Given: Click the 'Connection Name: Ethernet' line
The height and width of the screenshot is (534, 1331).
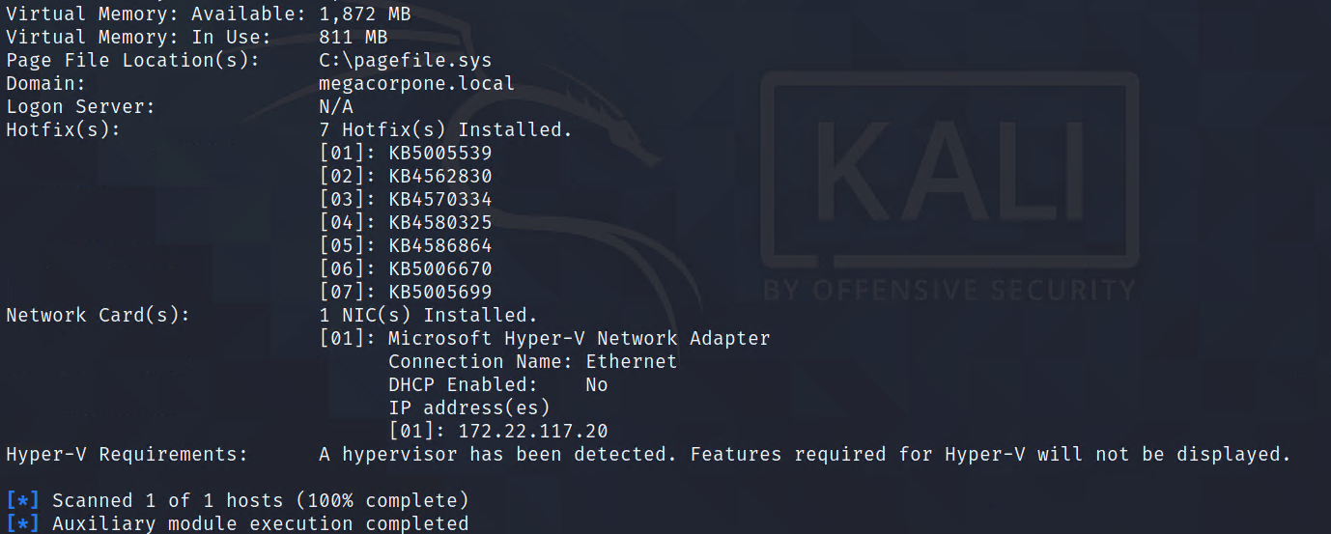Looking at the screenshot, I should point(532,362).
